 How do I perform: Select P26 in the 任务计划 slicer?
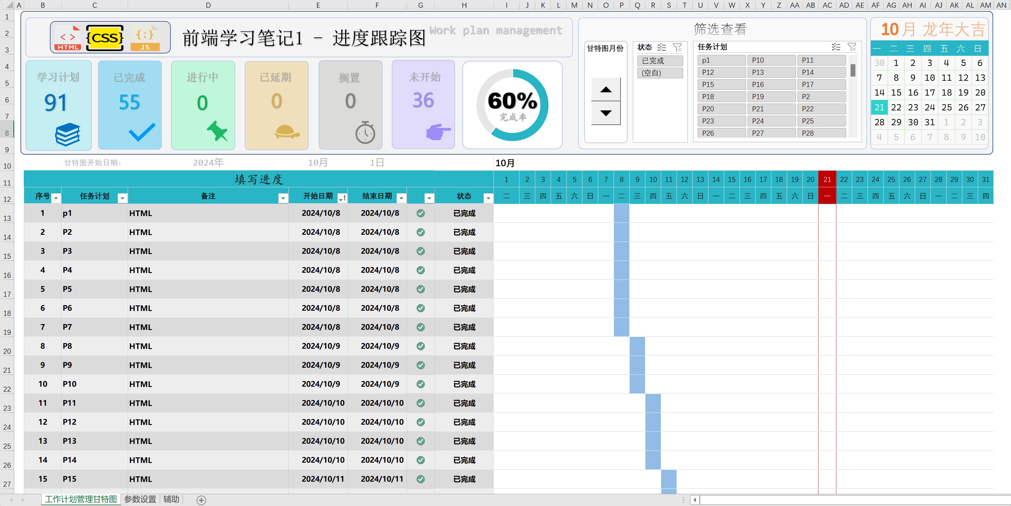(721, 133)
